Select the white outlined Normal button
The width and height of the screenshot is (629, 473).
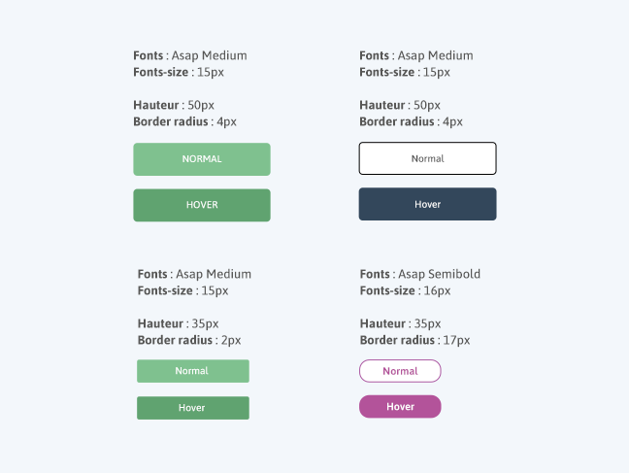428,158
